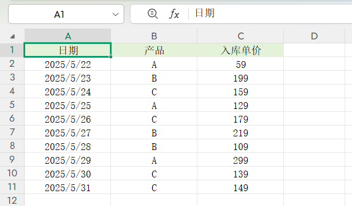
Task: Click the 入库单价 header cell
Action: click(240, 50)
